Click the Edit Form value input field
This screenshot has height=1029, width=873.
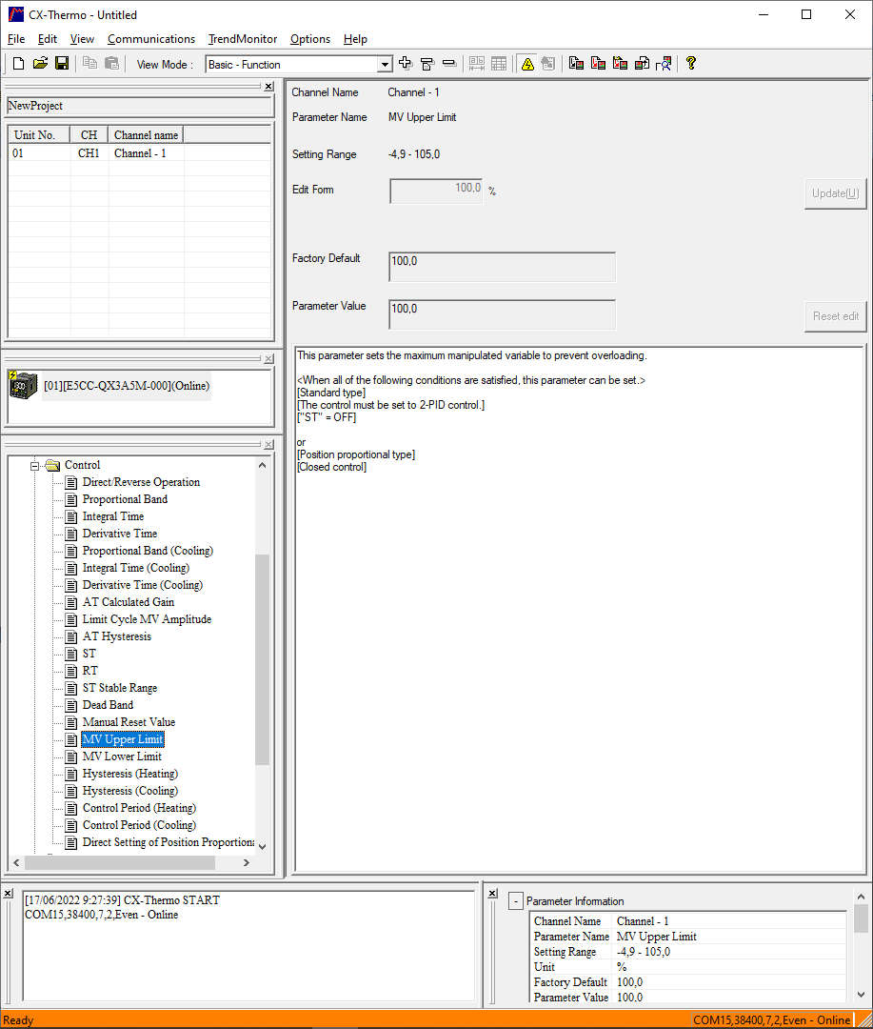tap(436, 191)
